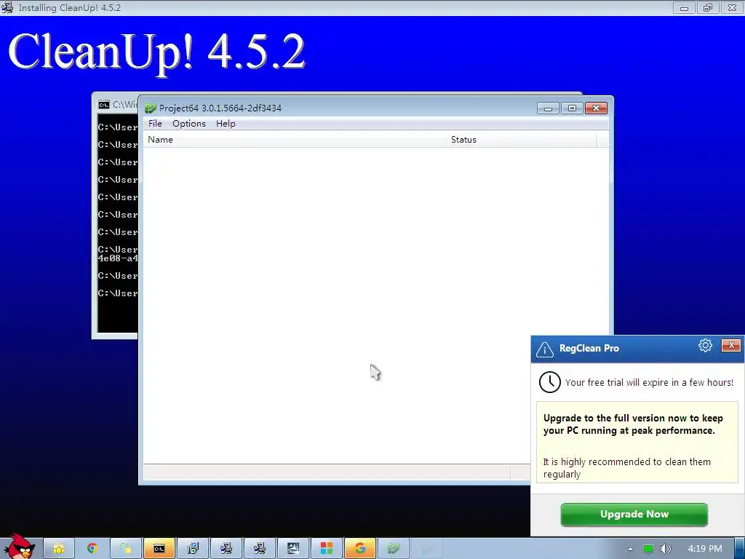This screenshot has width=745, height=559.
Task: Open the Help menu in Project64
Action: [226, 124]
